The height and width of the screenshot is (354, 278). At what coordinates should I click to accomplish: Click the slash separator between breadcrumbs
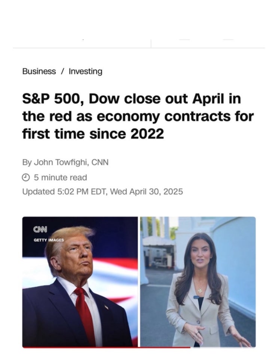(x=62, y=71)
